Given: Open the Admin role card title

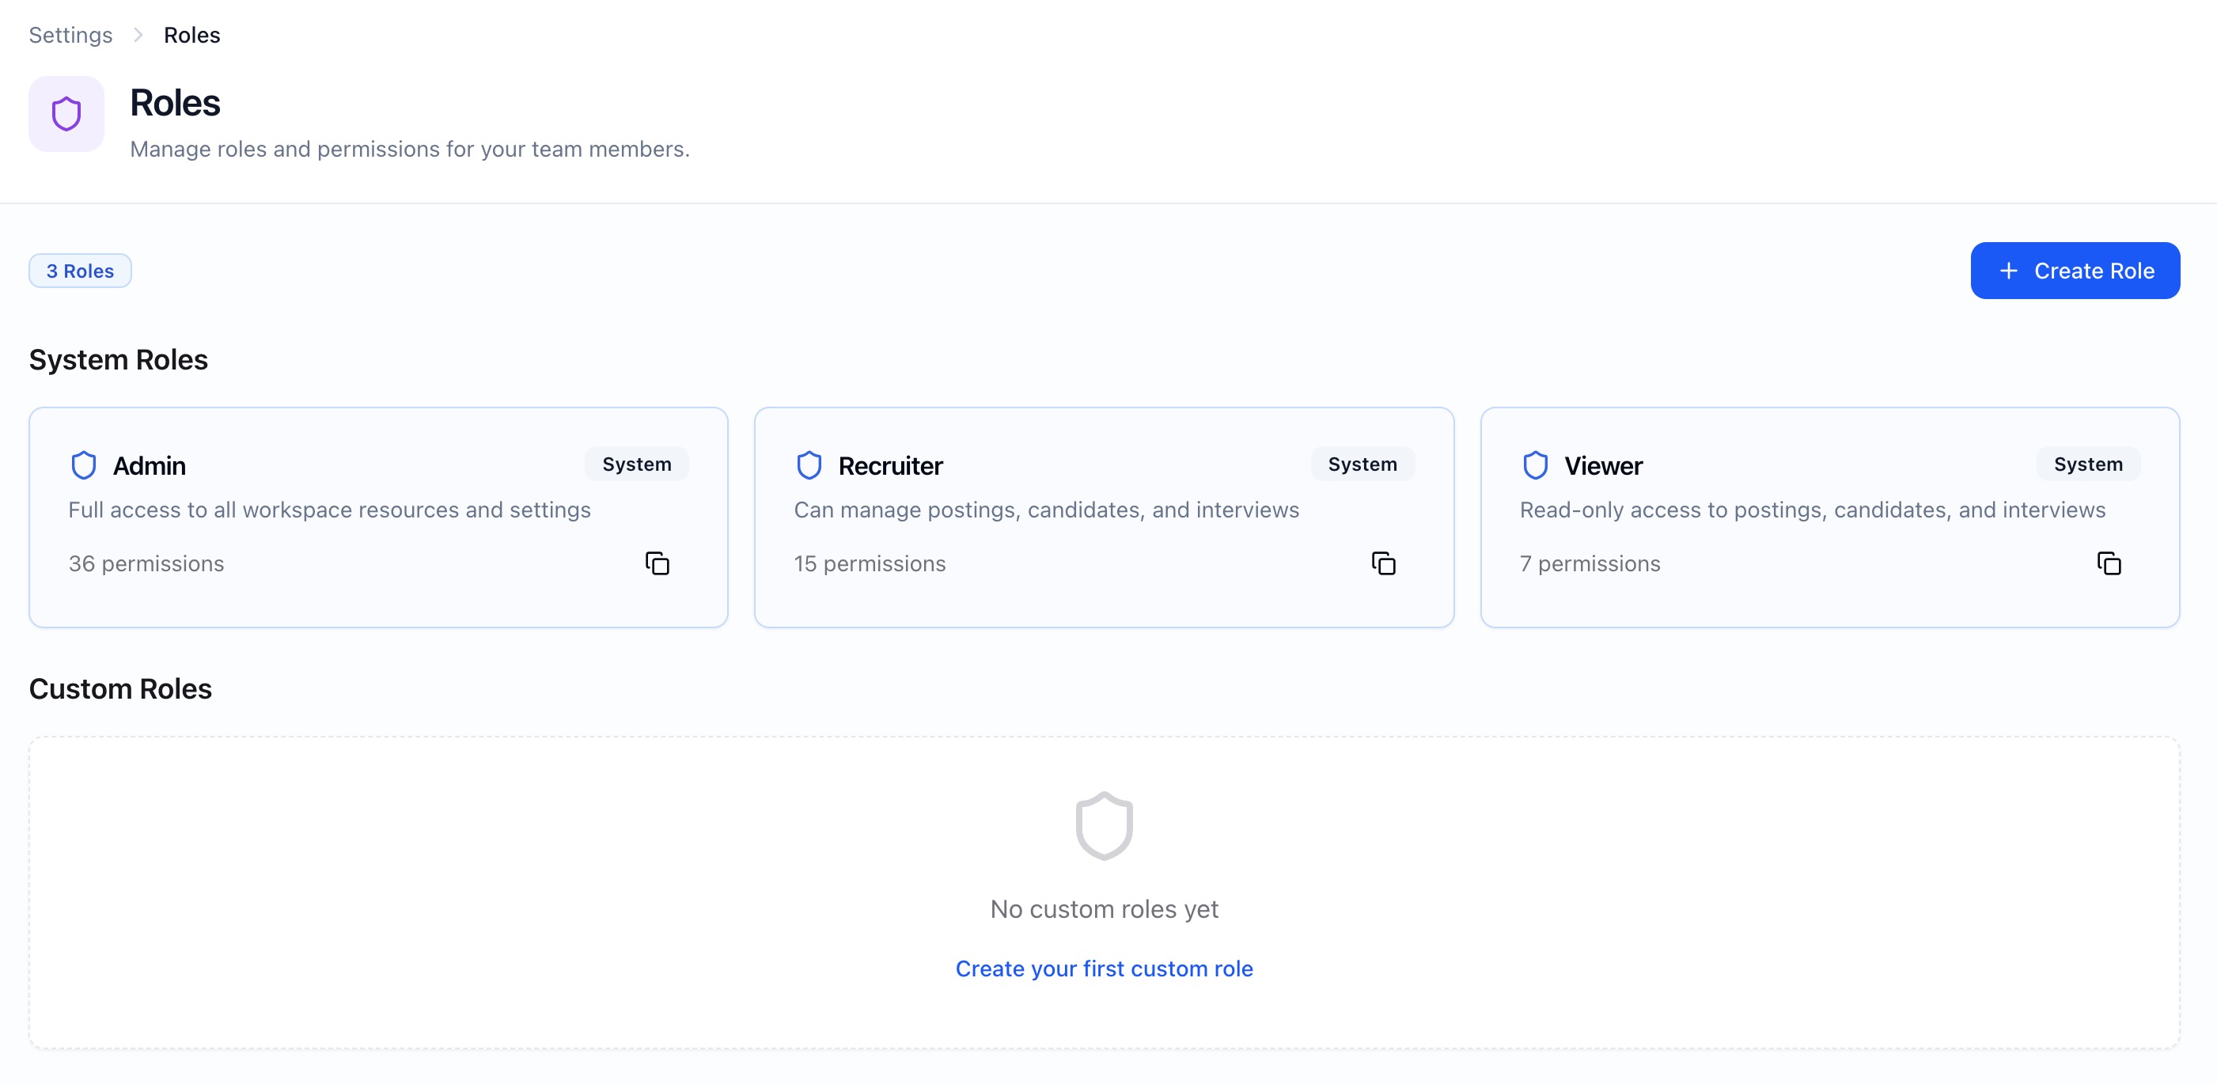Looking at the screenshot, I should [149, 465].
